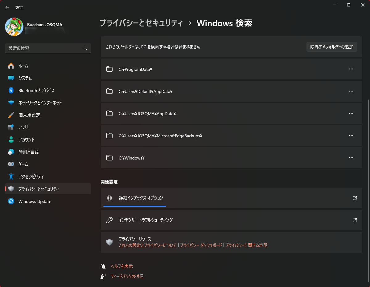Minimize the 設定 window
Screen dimensions: 370x287
(334, 5)
